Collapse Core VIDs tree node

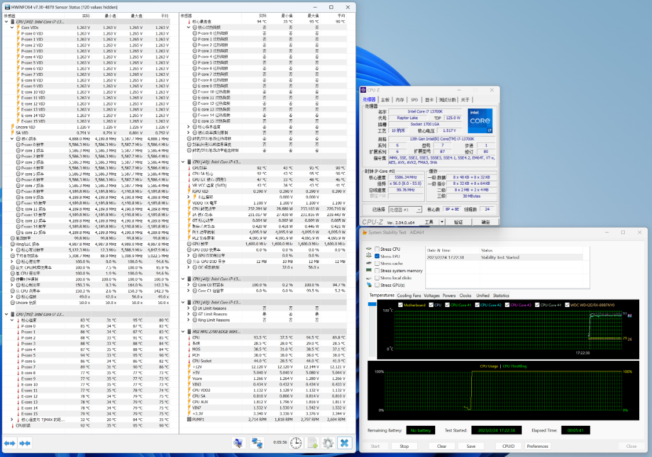coord(13,27)
